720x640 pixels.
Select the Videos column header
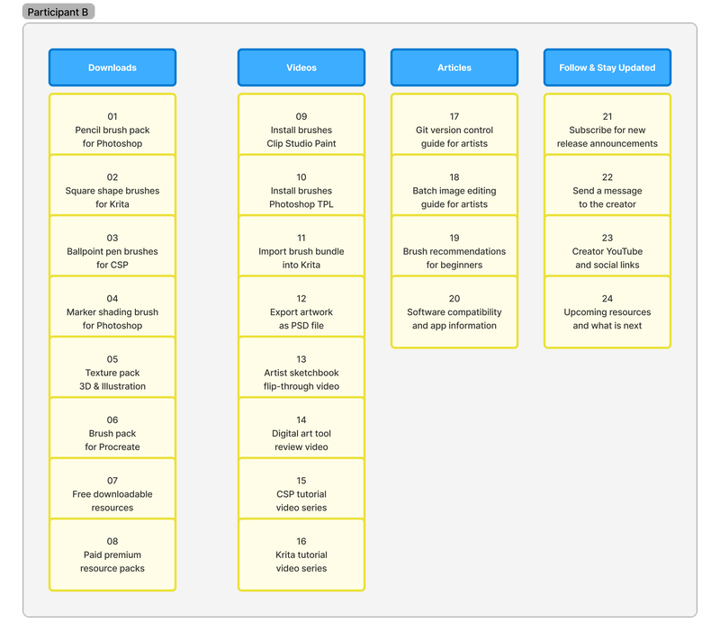click(x=300, y=68)
